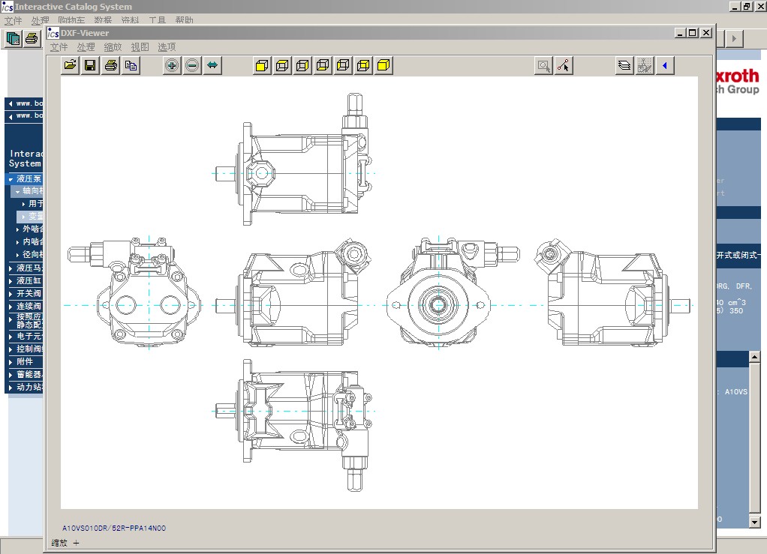The width and height of the screenshot is (767, 554).
Task: Open the layers stack icon
Action: pos(624,65)
